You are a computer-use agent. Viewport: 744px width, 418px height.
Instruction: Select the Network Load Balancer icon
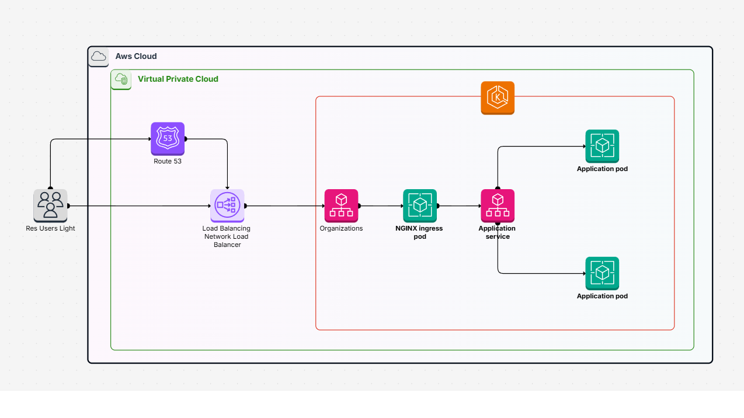(227, 205)
